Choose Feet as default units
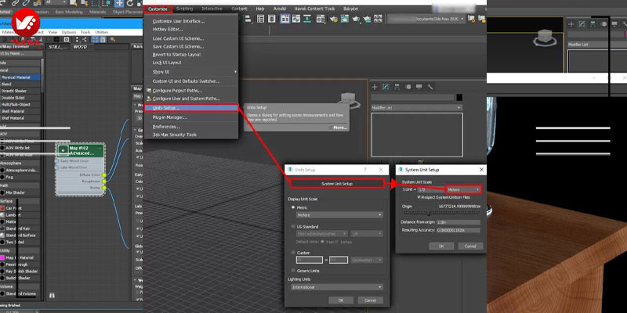627x313 pixels. (322, 242)
